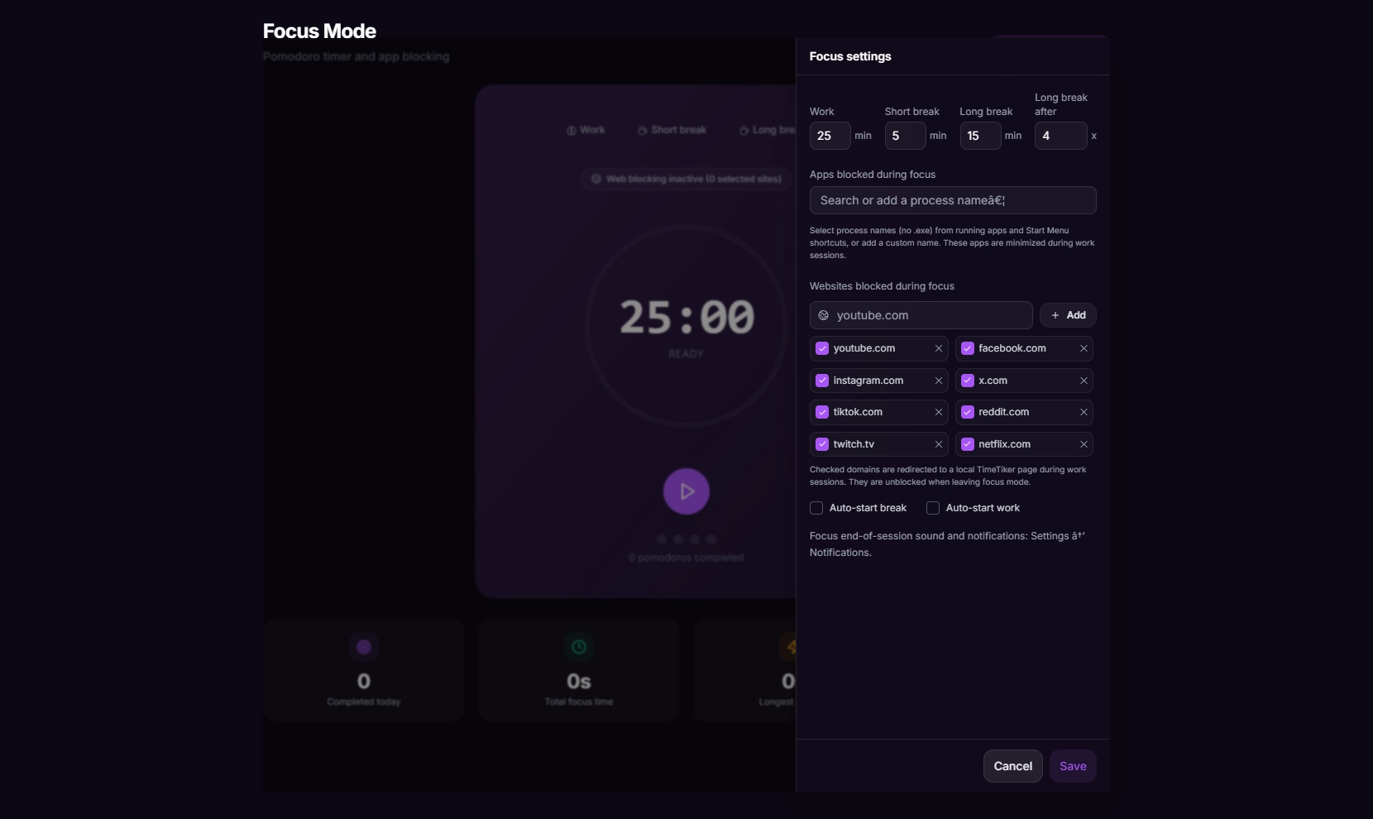
Task: Enable Auto-start work checkbox
Action: click(x=933, y=508)
